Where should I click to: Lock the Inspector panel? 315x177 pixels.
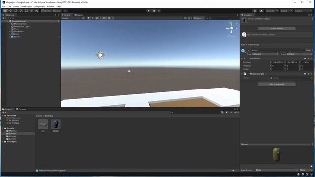click(x=309, y=15)
